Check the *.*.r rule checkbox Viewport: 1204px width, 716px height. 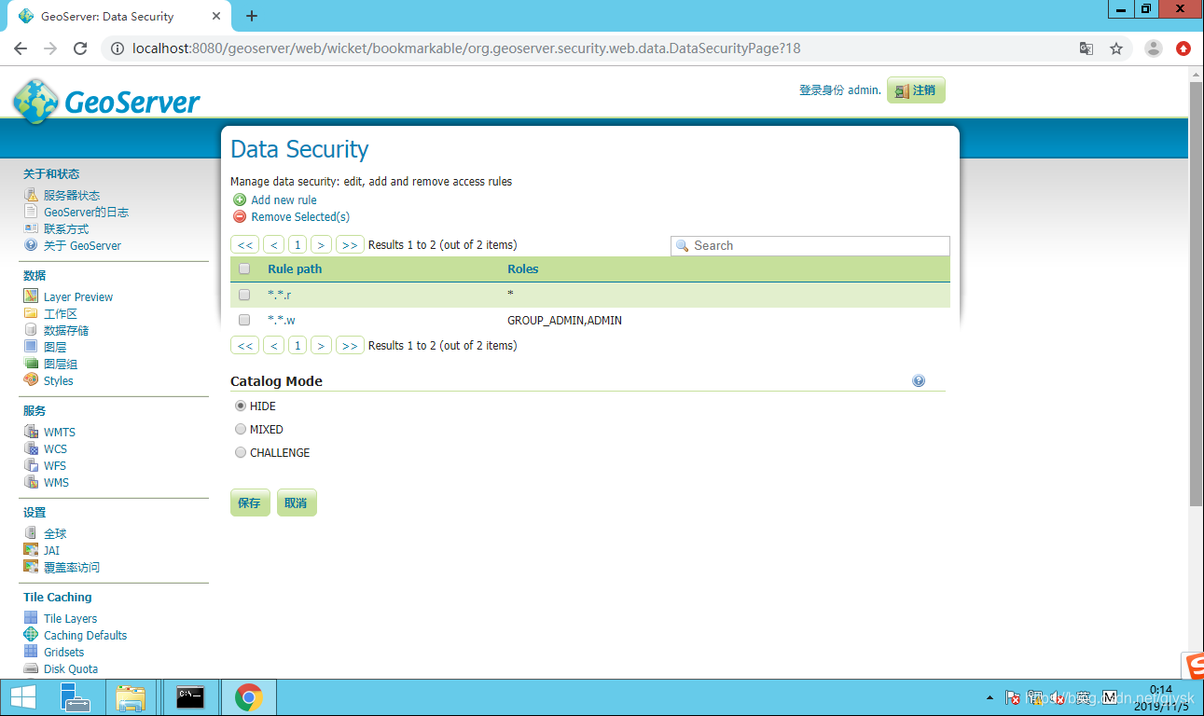coord(244,295)
